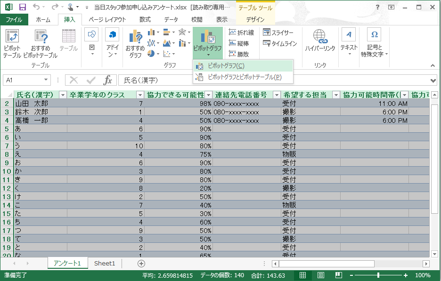Insert a ハイパーリンク hyperlink
The image size is (441, 281).
[x=320, y=41]
